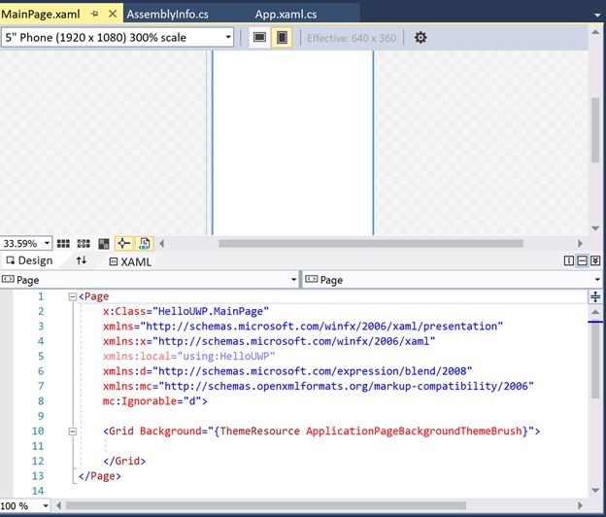This screenshot has width=606, height=517.
Task: Toggle snapping to gridlines
Action: pos(84,244)
